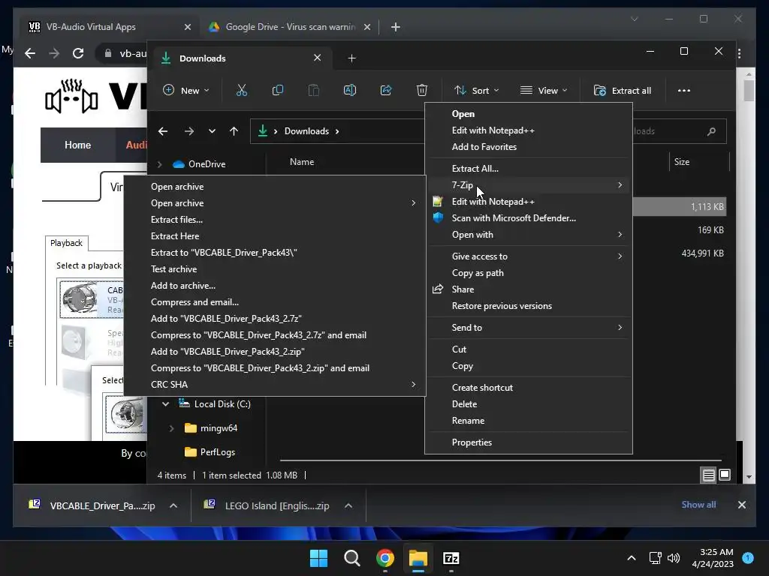Screen dimensions: 769x576
Task: Click Extract Here in 7-Zip submenu
Action: (275, 236)
